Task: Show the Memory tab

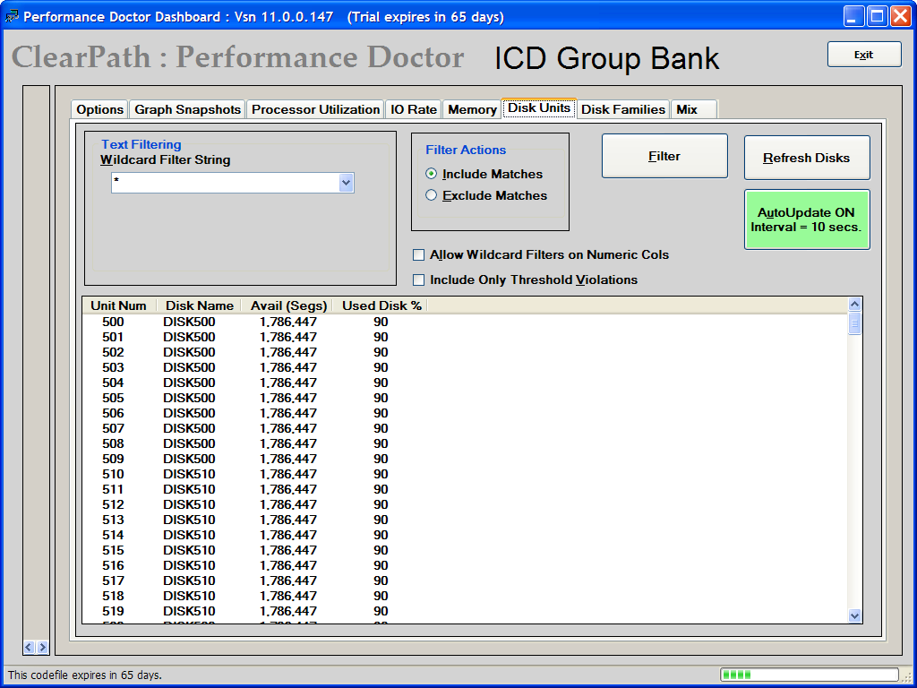Action: pos(472,109)
